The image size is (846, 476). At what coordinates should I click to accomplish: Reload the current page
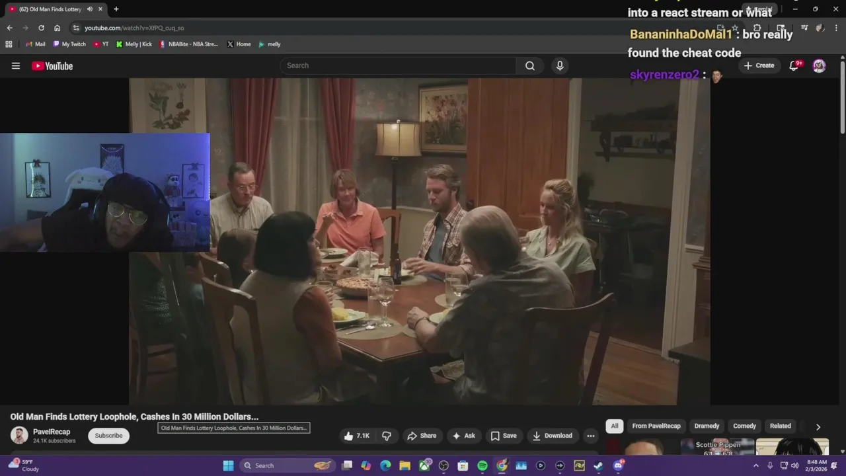click(41, 28)
